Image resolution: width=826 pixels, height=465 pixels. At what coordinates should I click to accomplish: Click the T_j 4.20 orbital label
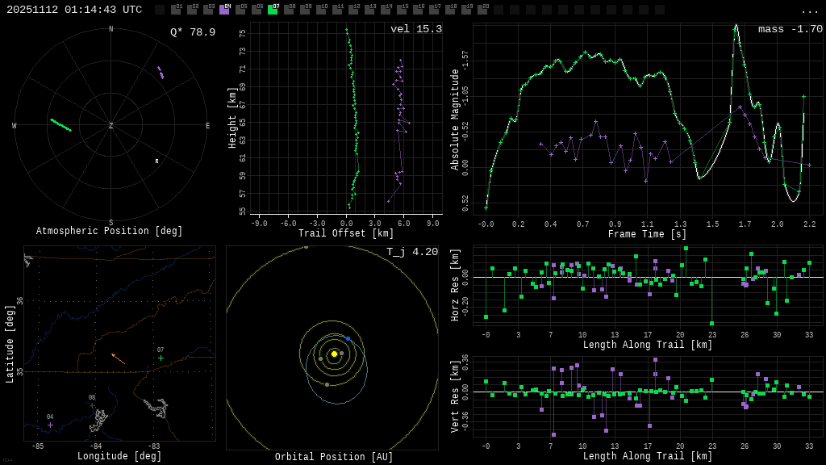click(412, 252)
